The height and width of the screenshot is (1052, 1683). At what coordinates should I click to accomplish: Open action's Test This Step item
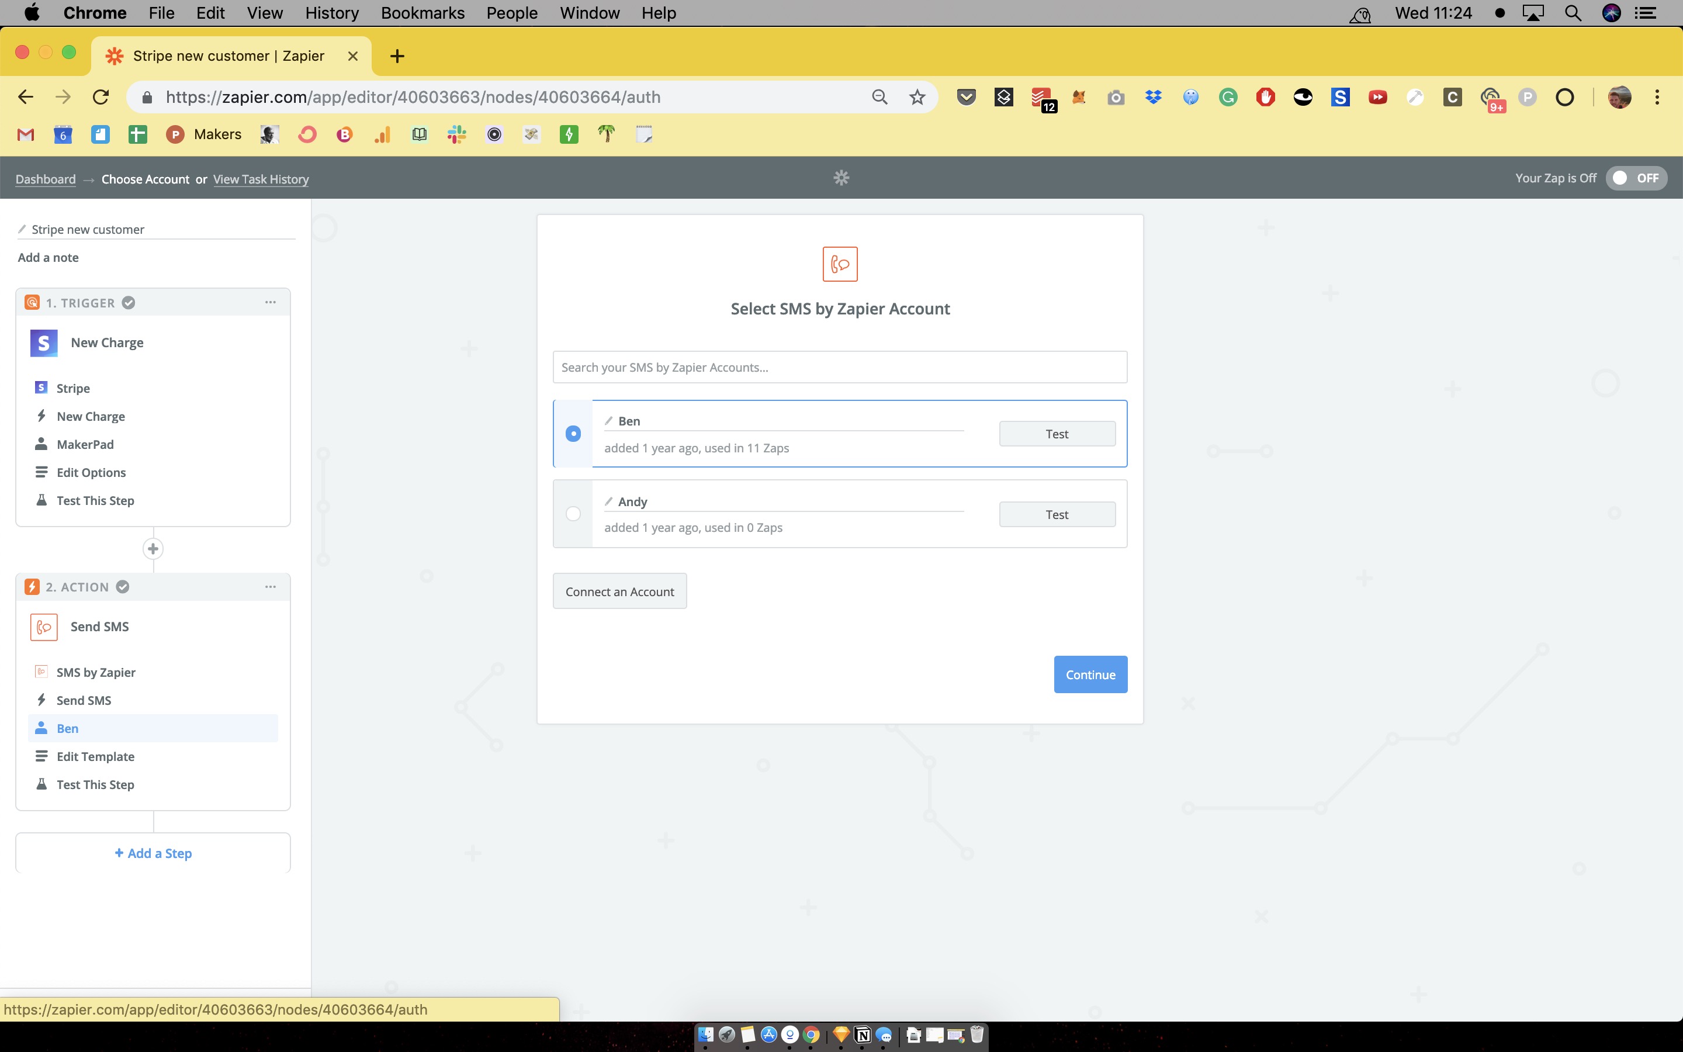(153, 784)
